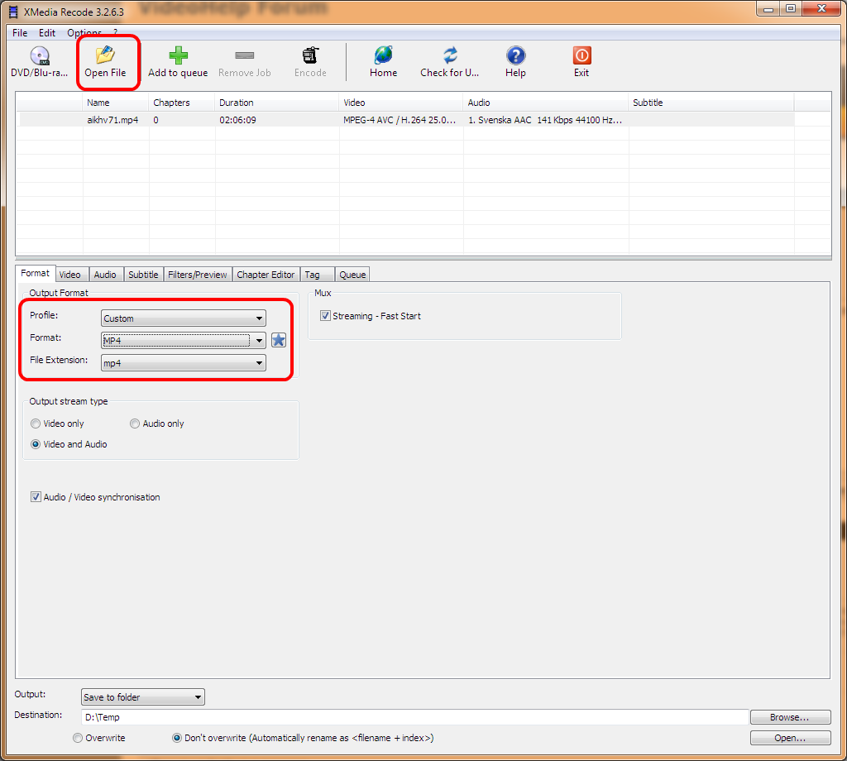Check for Updates via toolbar icon
Screen dimensions: 847x761
[x=449, y=61]
